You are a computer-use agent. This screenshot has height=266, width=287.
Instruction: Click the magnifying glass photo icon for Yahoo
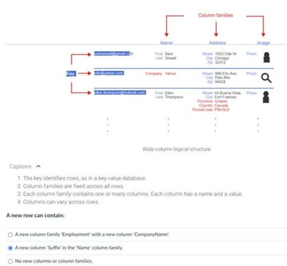tap(266, 78)
